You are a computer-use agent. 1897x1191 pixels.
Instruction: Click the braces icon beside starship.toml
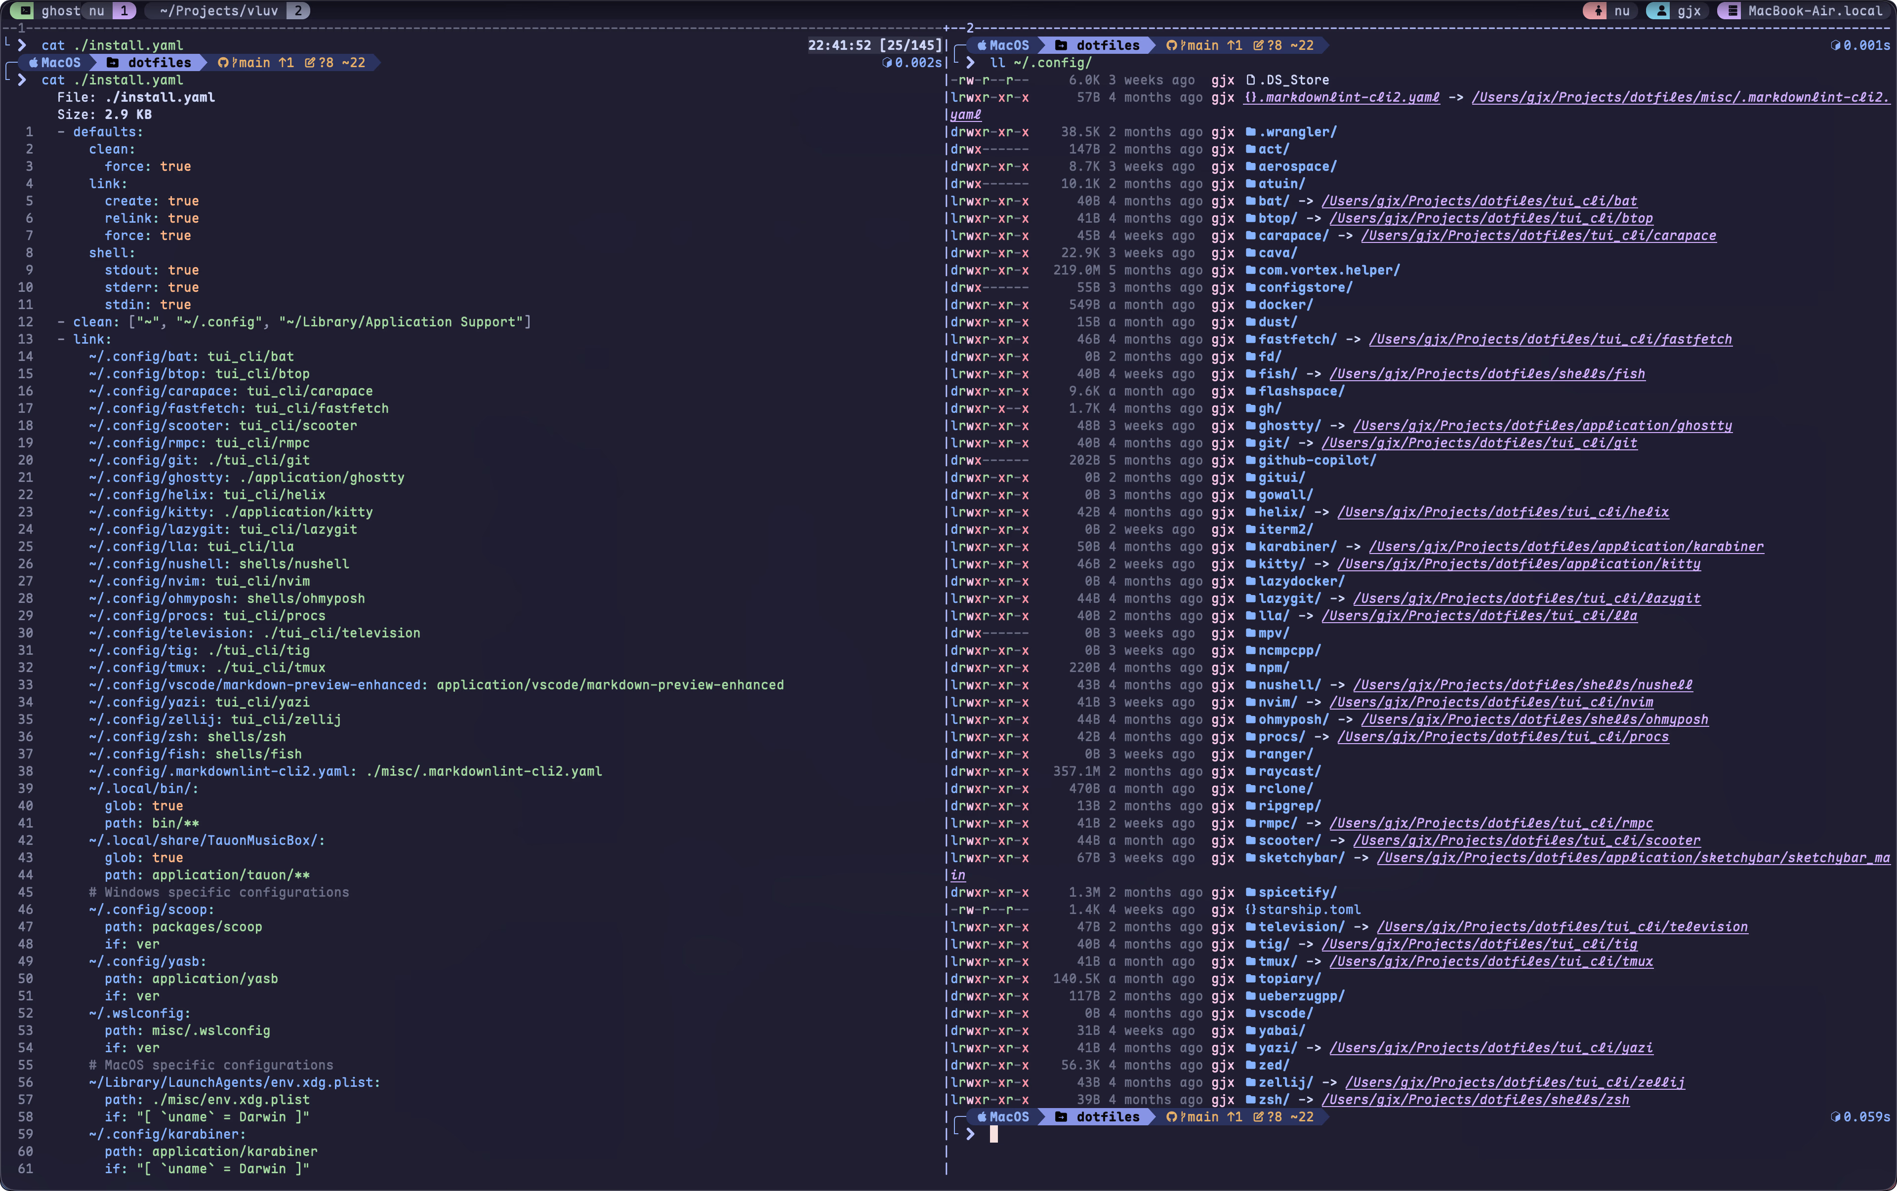(x=1250, y=909)
